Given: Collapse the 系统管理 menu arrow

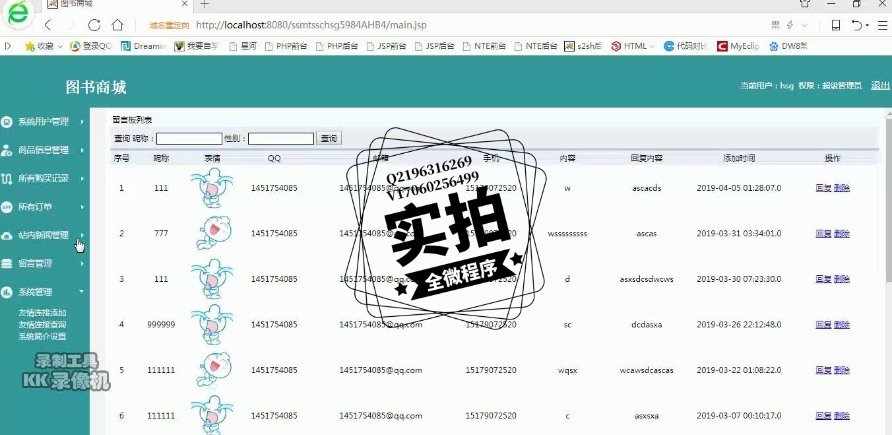Looking at the screenshot, I should click(82, 292).
